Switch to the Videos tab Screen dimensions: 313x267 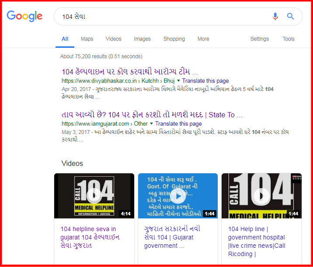113,39
